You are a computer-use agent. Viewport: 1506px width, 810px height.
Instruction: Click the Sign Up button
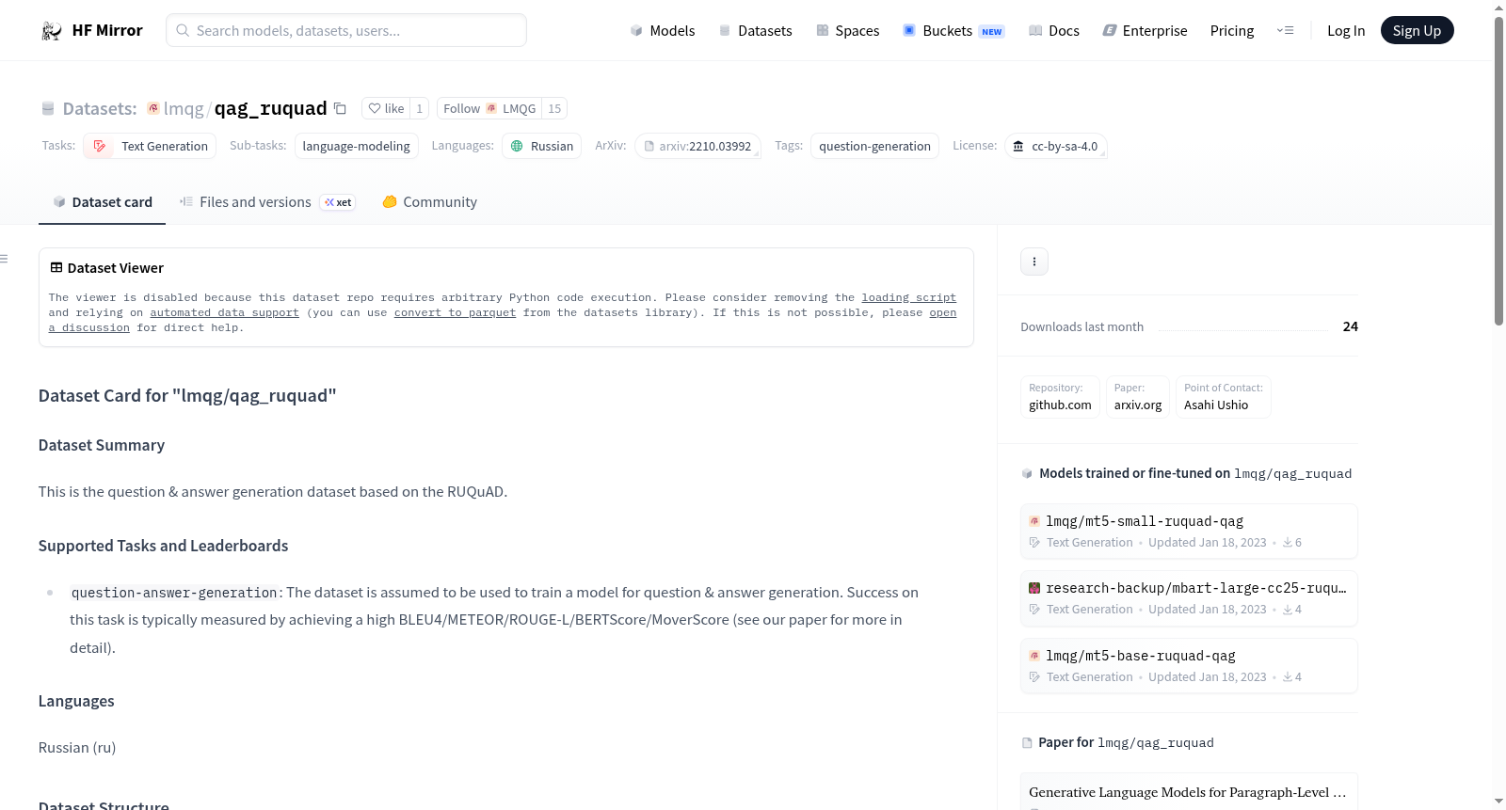pyautogui.click(x=1418, y=31)
